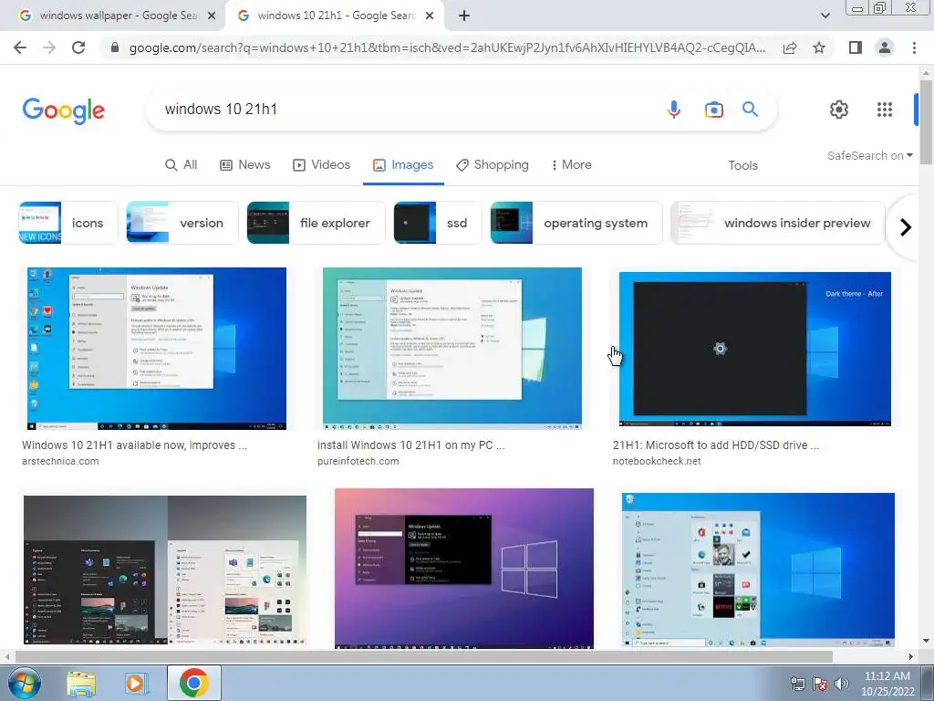This screenshot has width=934, height=701.
Task: Open the tab search dropdown arrow
Action: point(825,16)
